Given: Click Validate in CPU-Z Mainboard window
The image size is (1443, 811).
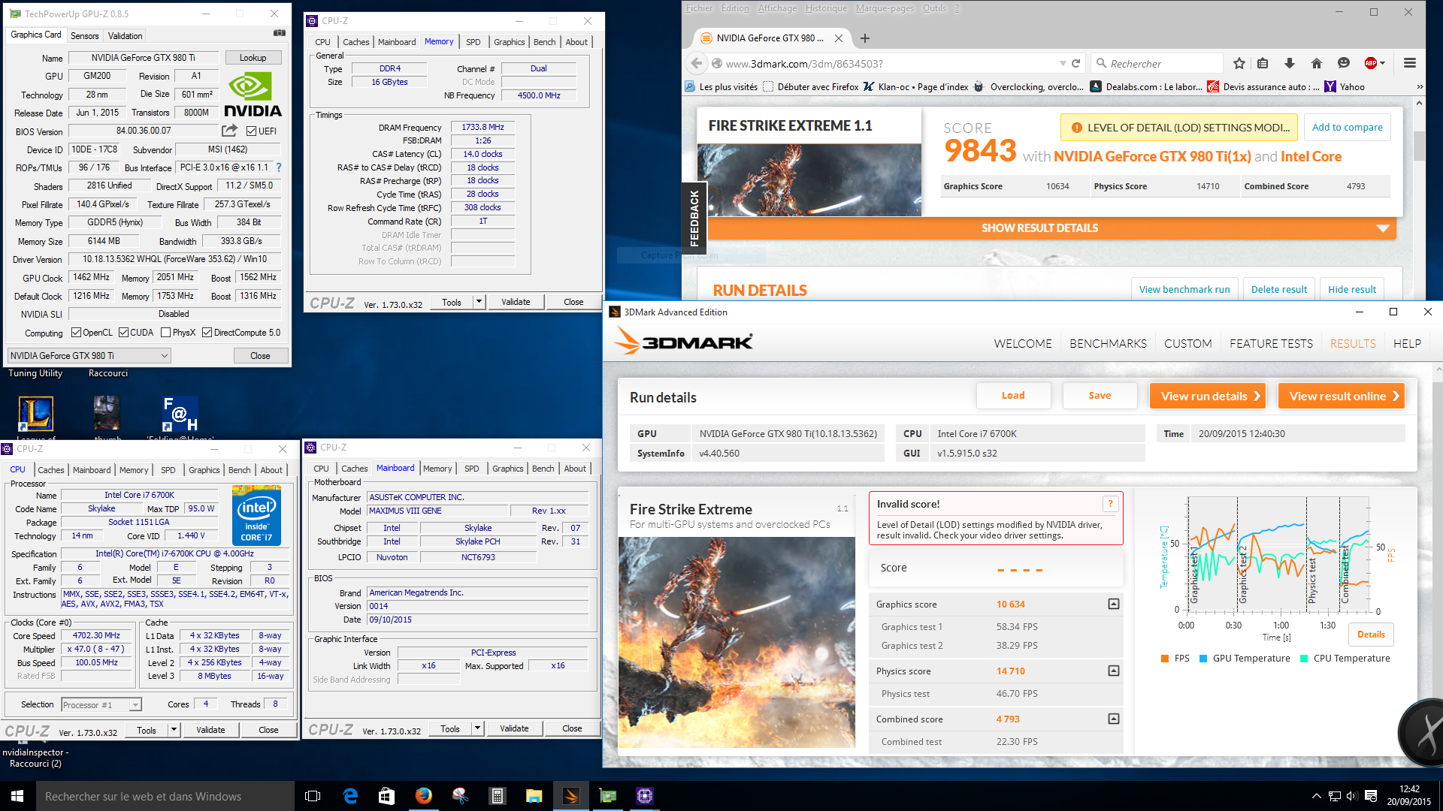Looking at the screenshot, I should (x=514, y=728).
